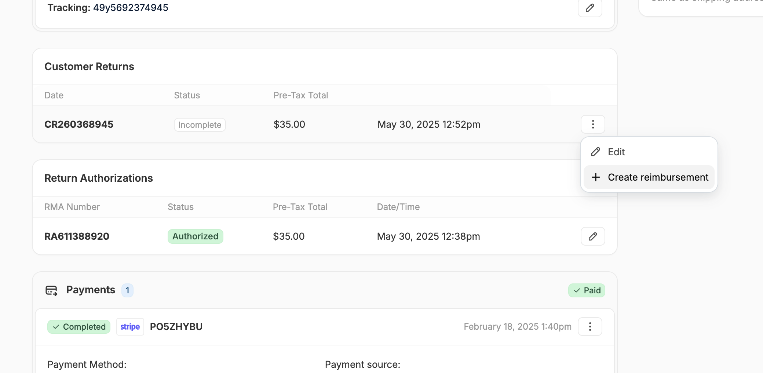Click the Payments card icon
The height and width of the screenshot is (373, 763).
coord(51,290)
